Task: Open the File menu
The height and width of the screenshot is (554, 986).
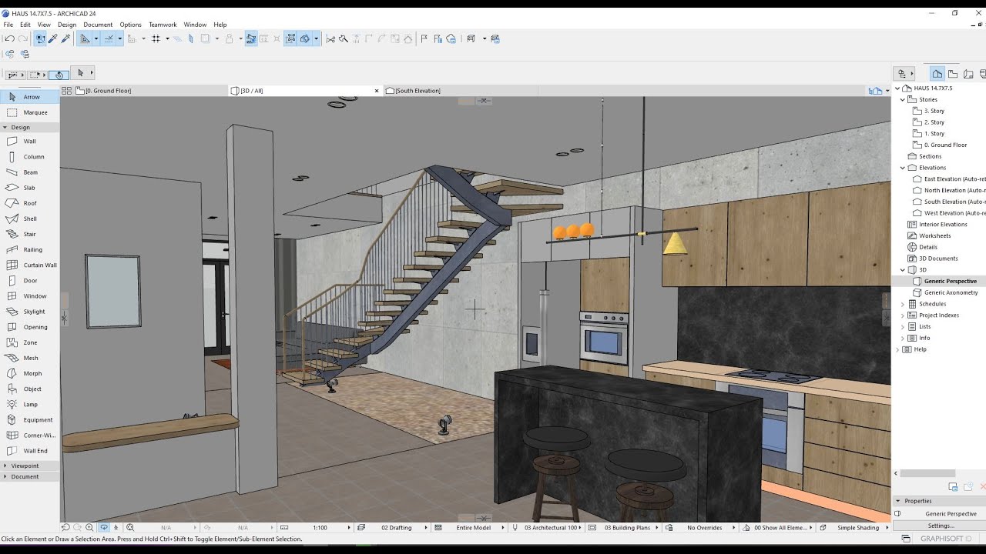Action: 8,25
